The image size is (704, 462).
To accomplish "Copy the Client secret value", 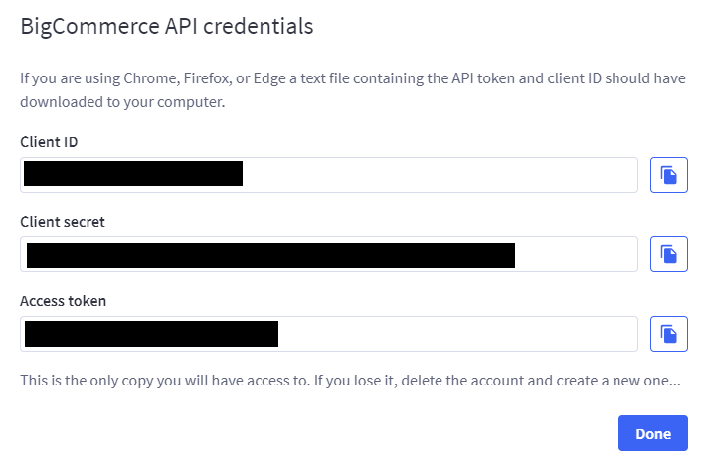I will (668, 254).
